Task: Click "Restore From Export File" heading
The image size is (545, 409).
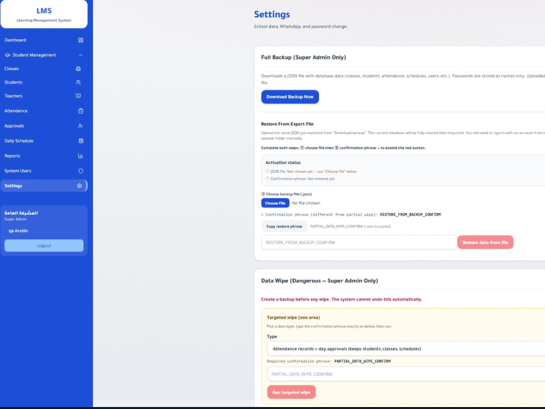Action: [x=287, y=124]
